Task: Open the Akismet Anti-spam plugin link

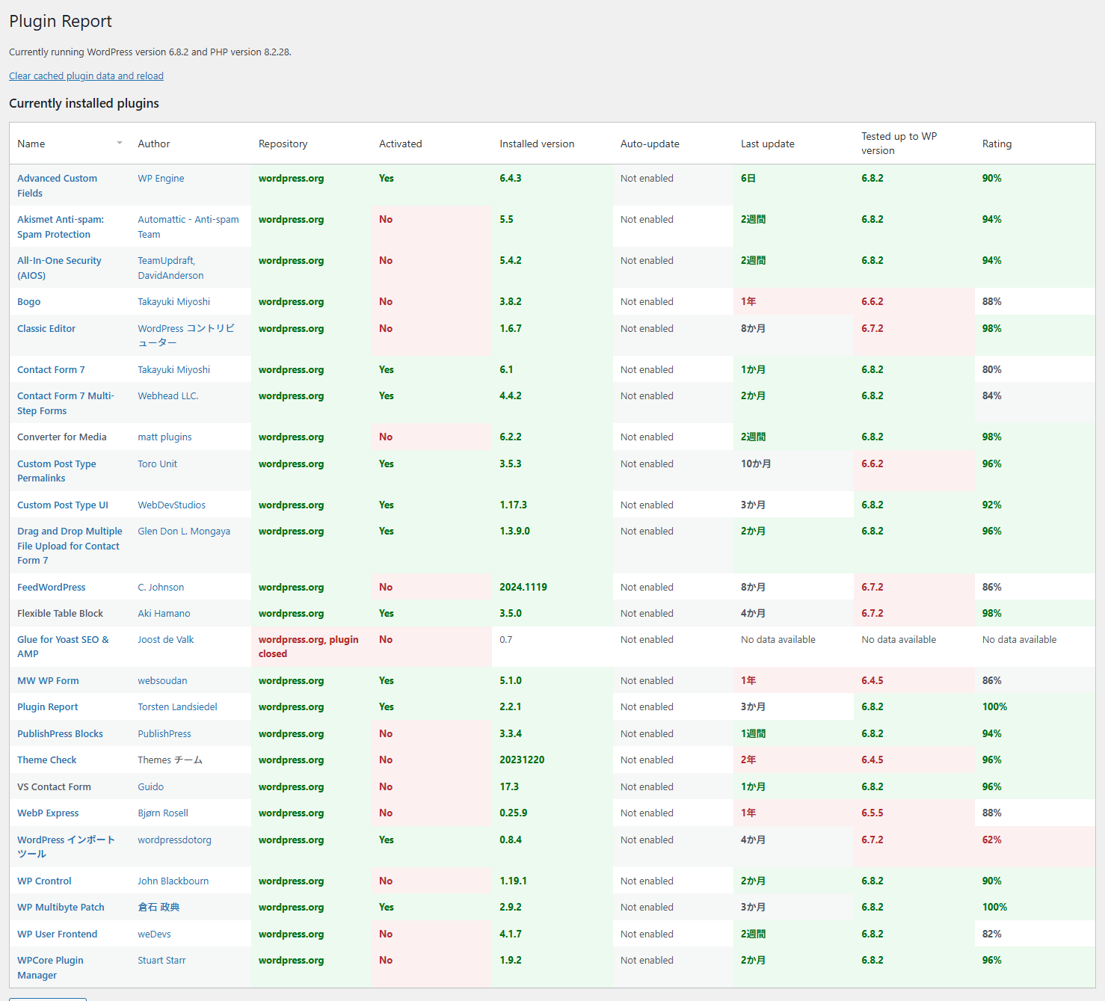Action: [61, 227]
